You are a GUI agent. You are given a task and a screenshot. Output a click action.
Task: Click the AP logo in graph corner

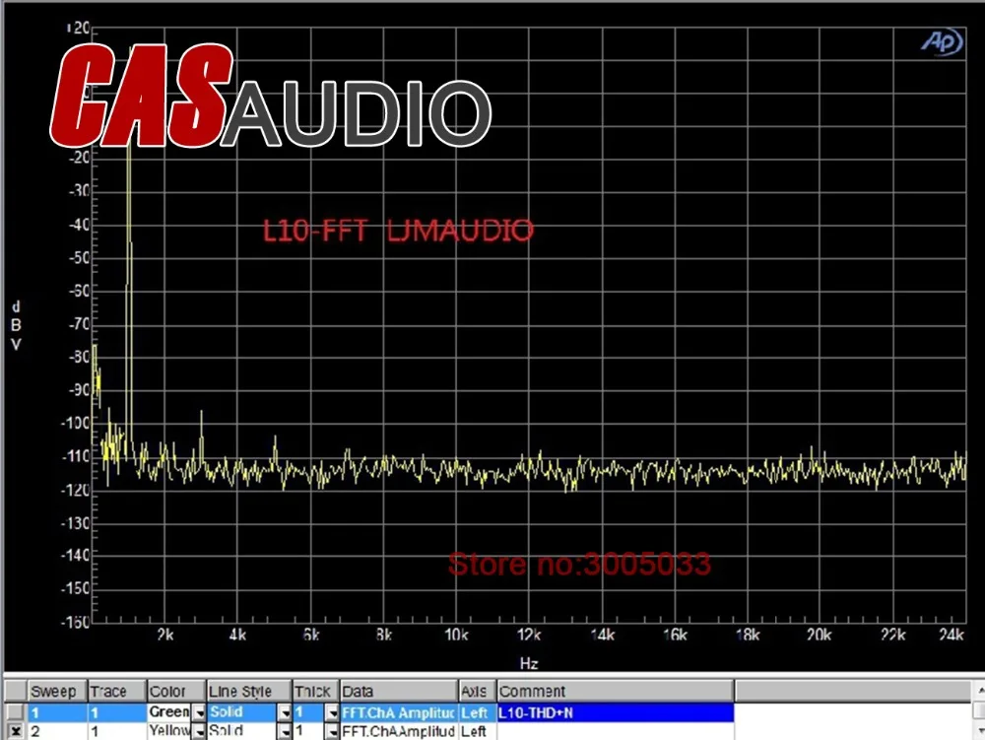click(941, 42)
